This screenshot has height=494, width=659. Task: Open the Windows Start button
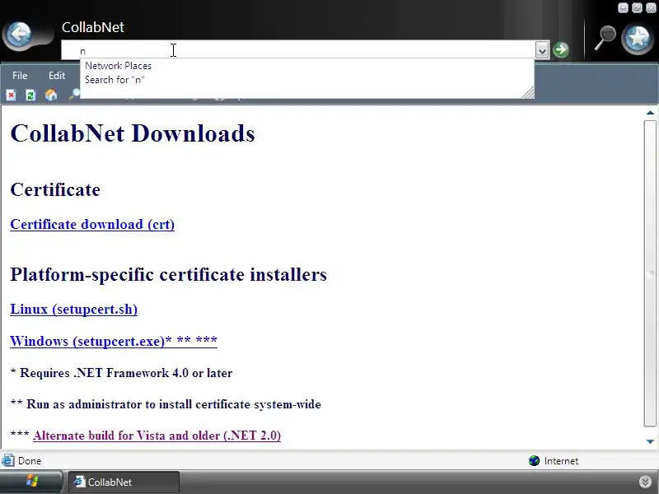pyautogui.click(x=31, y=482)
